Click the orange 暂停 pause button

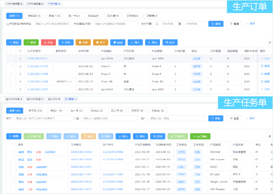pyautogui.click(x=100, y=43)
